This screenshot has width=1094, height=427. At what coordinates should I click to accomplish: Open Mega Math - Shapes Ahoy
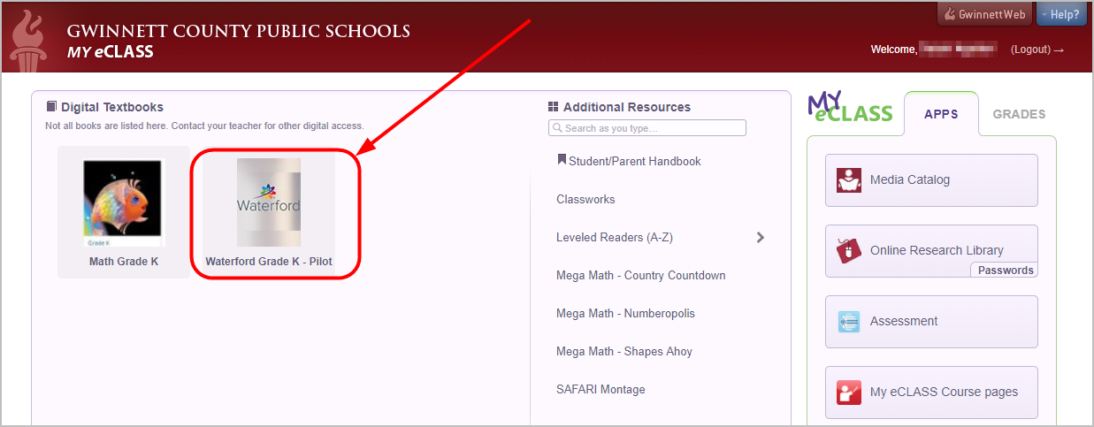tap(624, 351)
